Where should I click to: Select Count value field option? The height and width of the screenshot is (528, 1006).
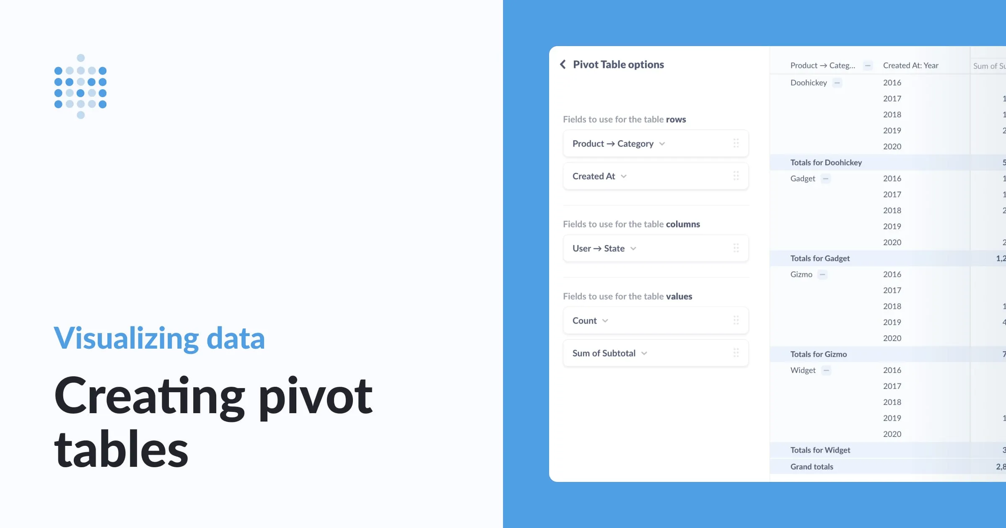click(590, 320)
